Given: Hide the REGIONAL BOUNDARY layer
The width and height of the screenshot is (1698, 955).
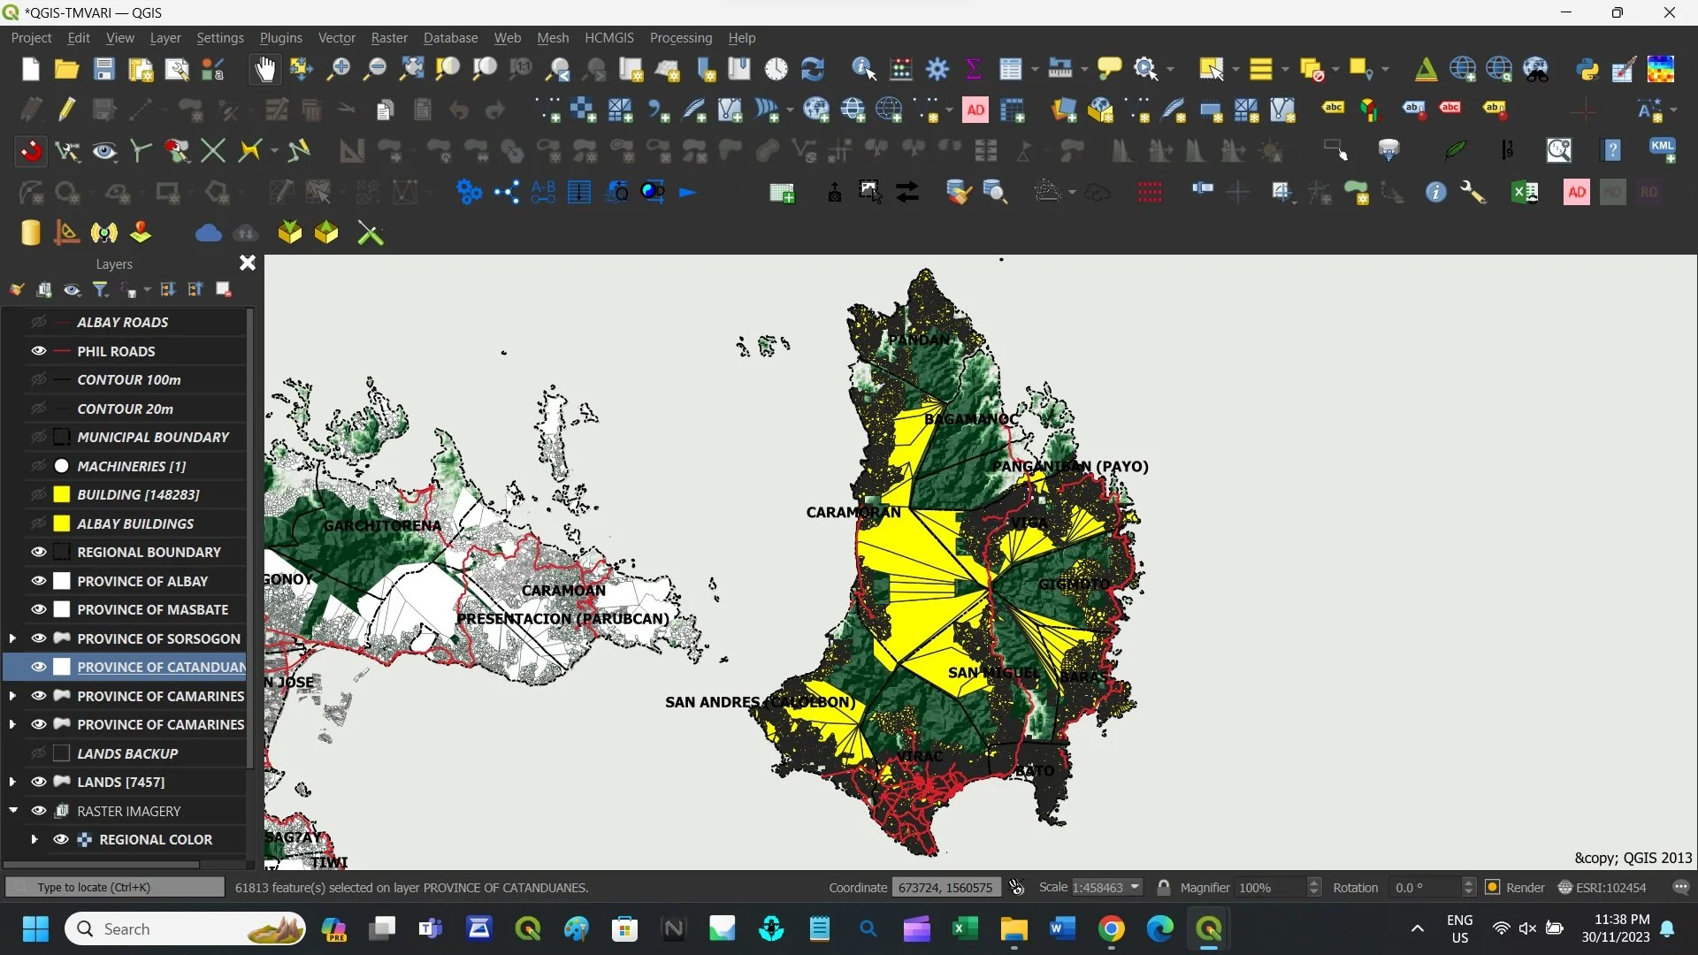Looking at the screenshot, I should pyautogui.click(x=39, y=551).
